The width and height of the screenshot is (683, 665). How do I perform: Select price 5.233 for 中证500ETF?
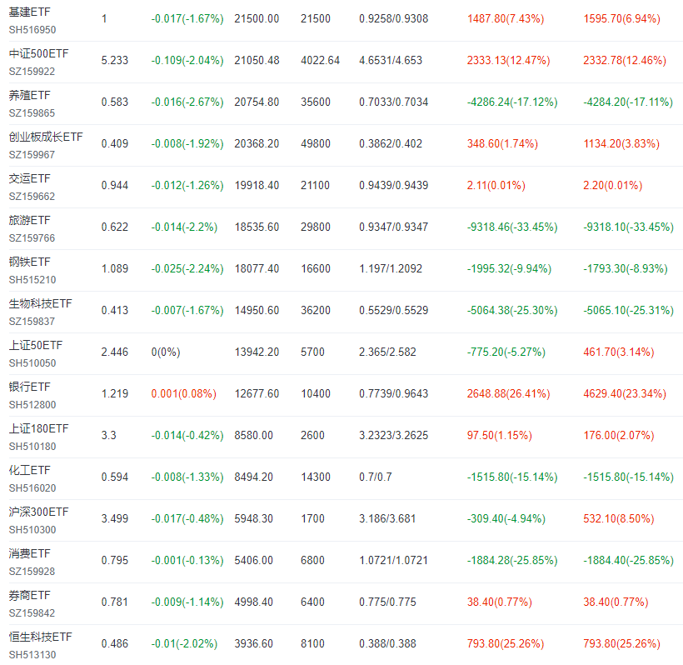pos(115,60)
